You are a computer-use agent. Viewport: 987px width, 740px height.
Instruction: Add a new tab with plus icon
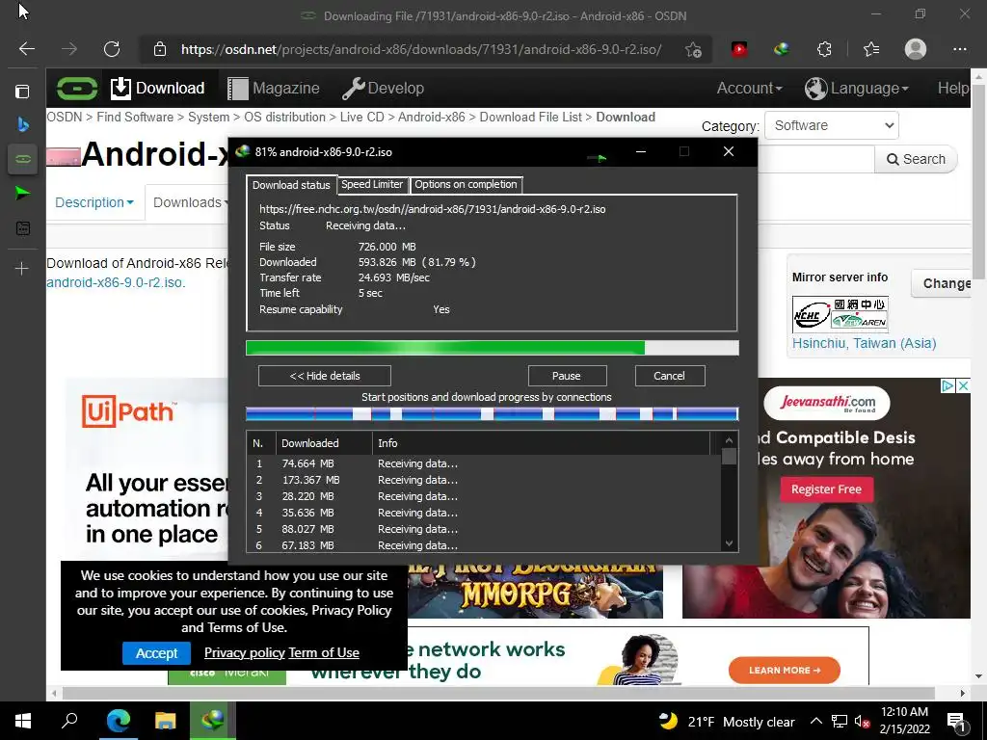point(22,269)
